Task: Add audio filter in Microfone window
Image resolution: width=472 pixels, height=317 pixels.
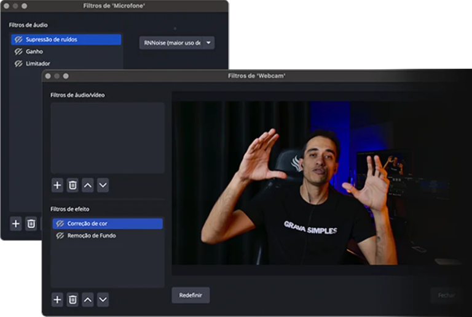Action: pos(16,224)
